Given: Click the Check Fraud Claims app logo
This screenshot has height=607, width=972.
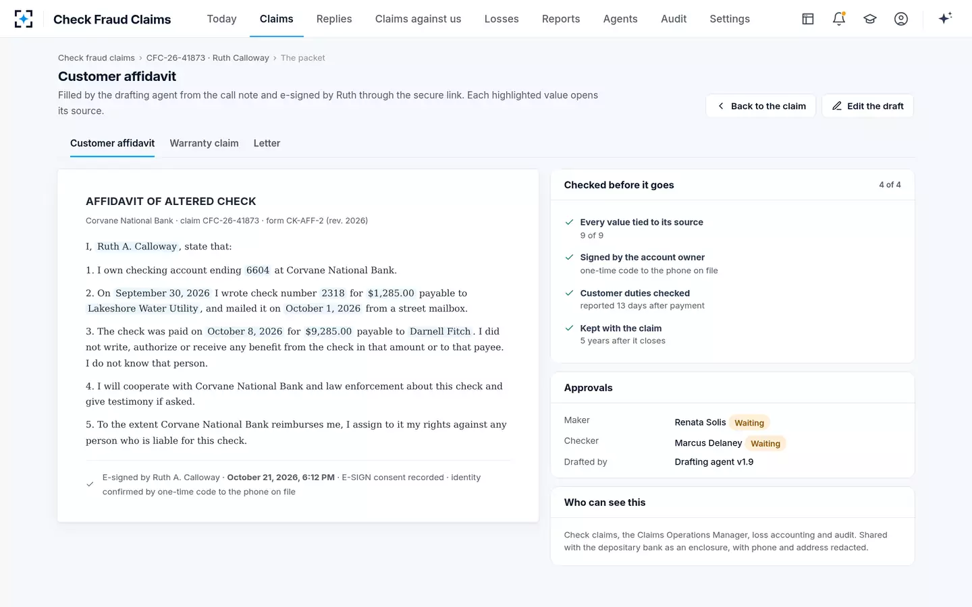Looking at the screenshot, I should point(24,19).
